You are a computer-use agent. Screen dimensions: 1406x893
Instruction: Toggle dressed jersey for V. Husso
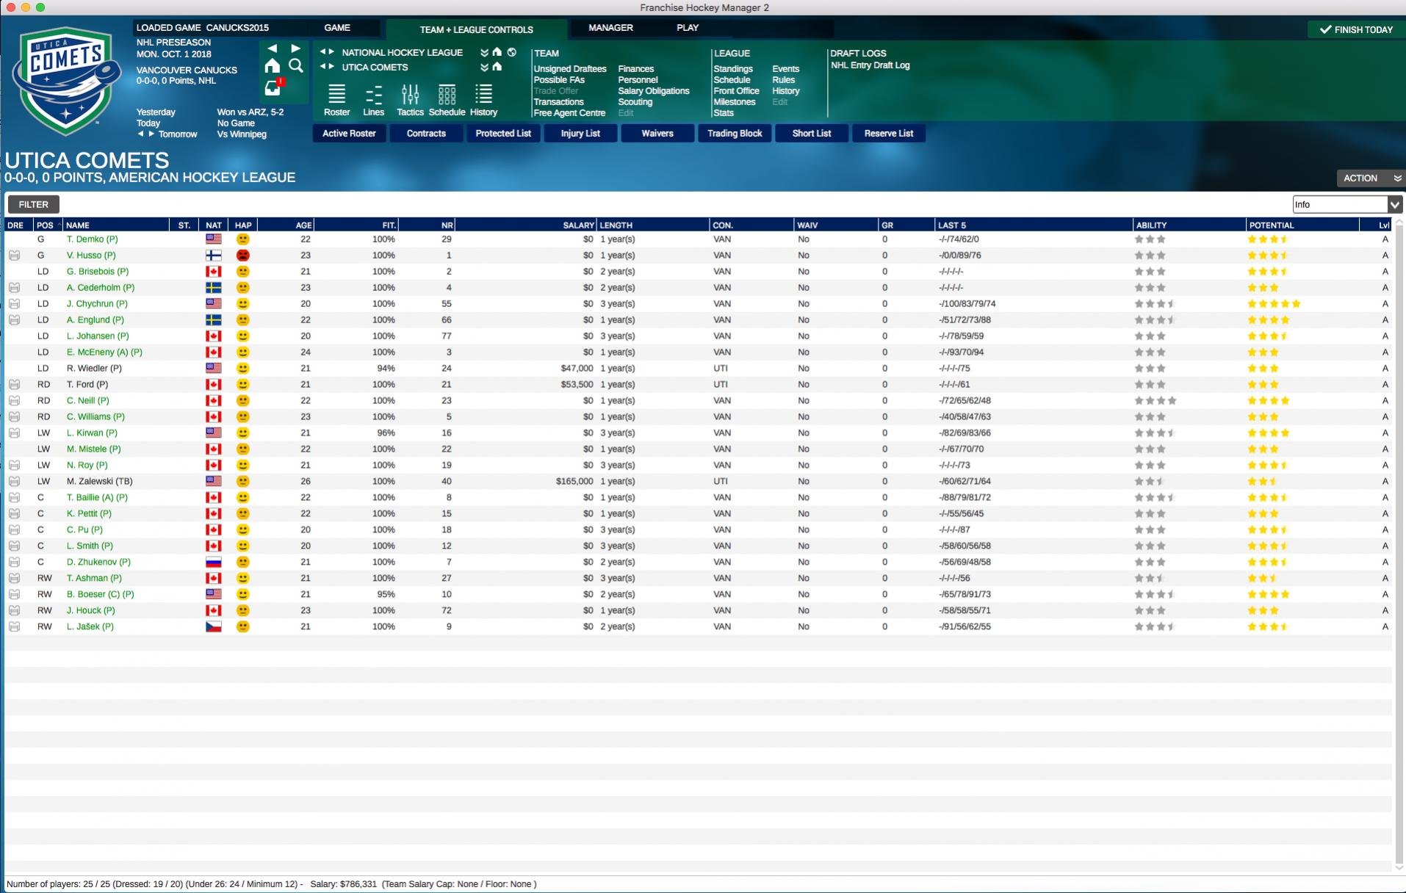[x=14, y=256]
